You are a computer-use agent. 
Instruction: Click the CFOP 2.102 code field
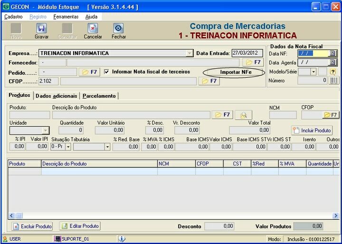click(48, 81)
